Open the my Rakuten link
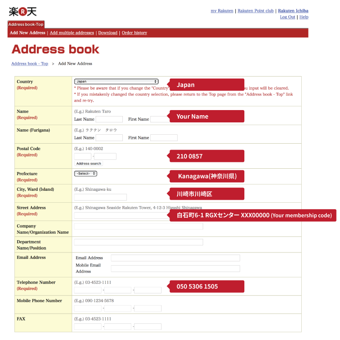The width and height of the screenshot is (340, 340). 222,11
